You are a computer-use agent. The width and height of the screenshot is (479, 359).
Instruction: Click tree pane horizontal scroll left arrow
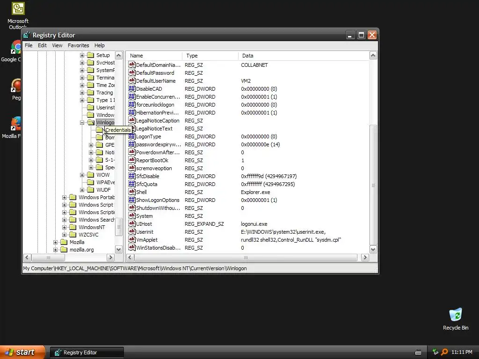click(x=27, y=258)
